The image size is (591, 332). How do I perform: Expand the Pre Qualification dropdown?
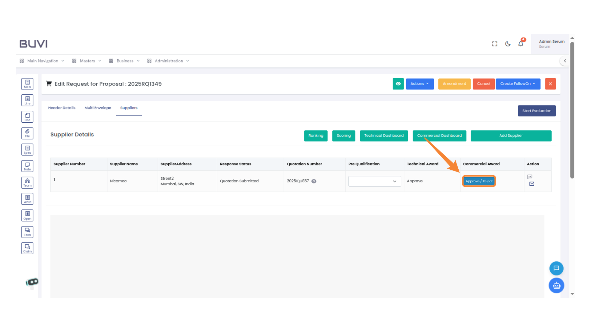(375, 181)
